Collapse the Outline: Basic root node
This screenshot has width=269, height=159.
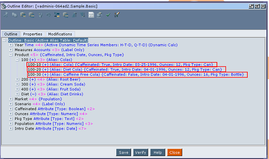point(4,40)
